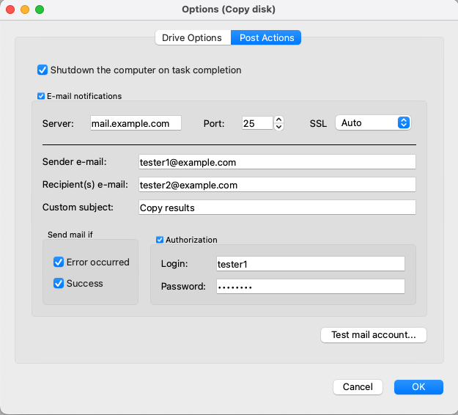Select the Post Actions tab
The width and height of the screenshot is (458, 415).
click(x=266, y=37)
